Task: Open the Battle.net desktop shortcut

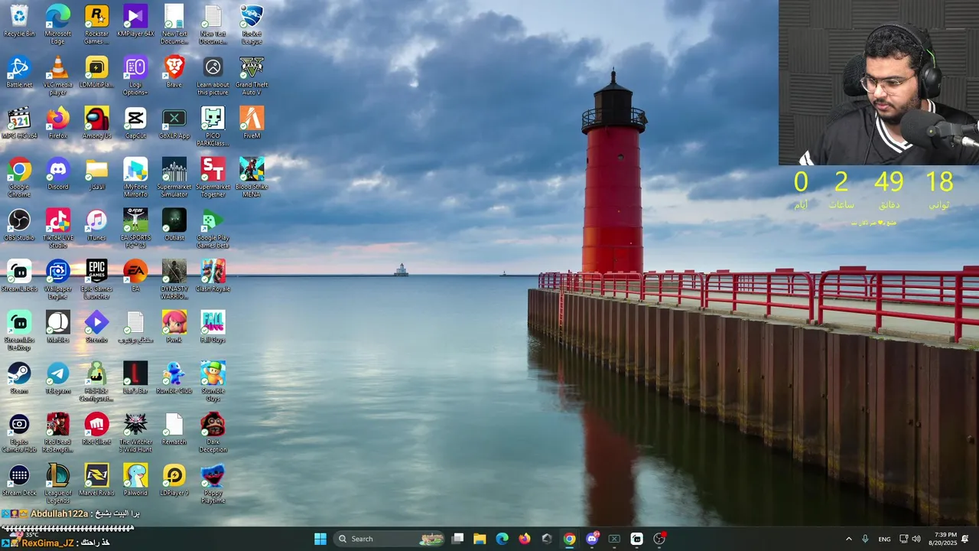Action: [19, 72]
